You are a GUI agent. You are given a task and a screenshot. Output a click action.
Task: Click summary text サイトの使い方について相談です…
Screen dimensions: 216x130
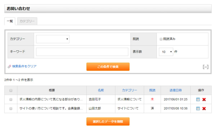coord(51,108)
